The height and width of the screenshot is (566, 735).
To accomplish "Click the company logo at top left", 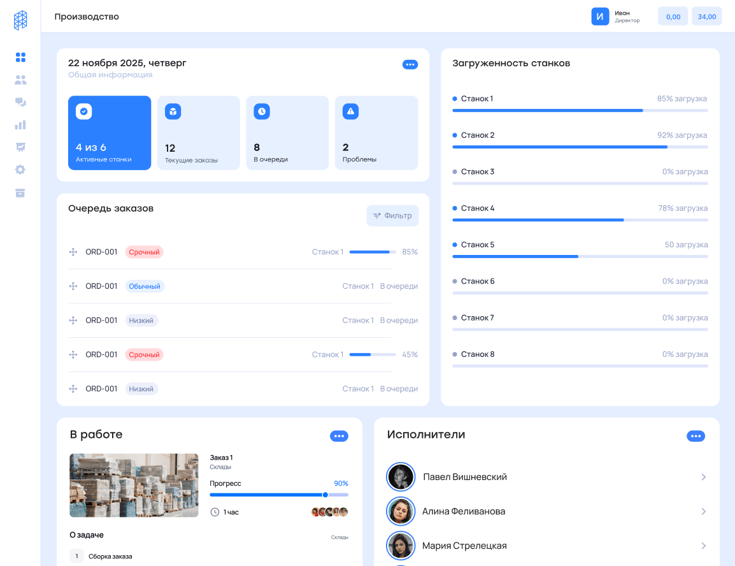I will tap(20, 20).
